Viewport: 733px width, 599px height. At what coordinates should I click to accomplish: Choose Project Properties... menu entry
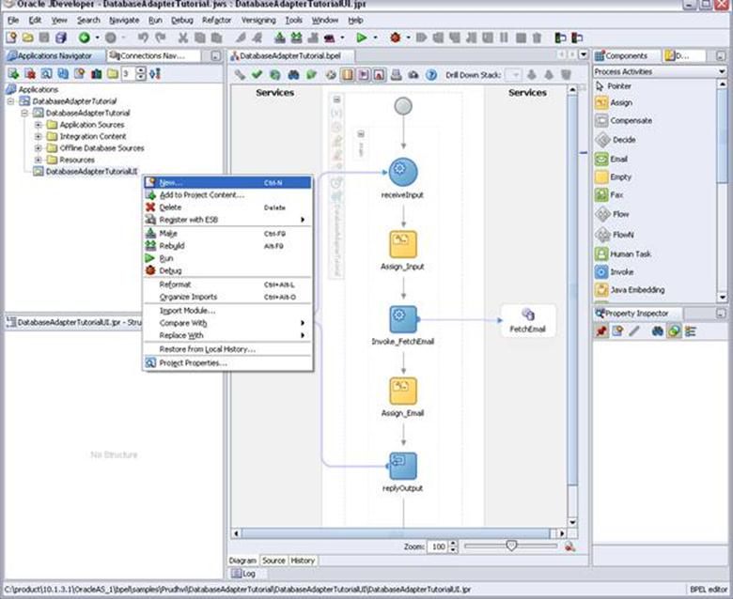tap(226, 362)
